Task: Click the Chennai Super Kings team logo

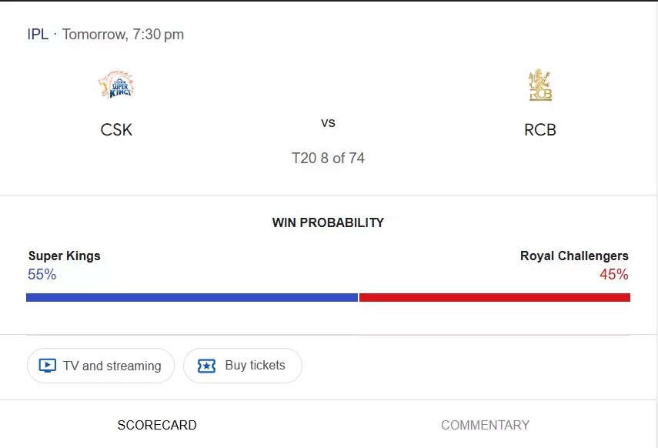Action: click(x=116, y=85)
